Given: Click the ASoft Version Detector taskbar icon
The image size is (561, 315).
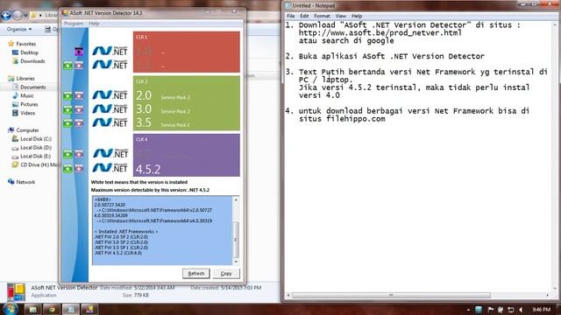Looking at the screenshot, I should (89, 309).
